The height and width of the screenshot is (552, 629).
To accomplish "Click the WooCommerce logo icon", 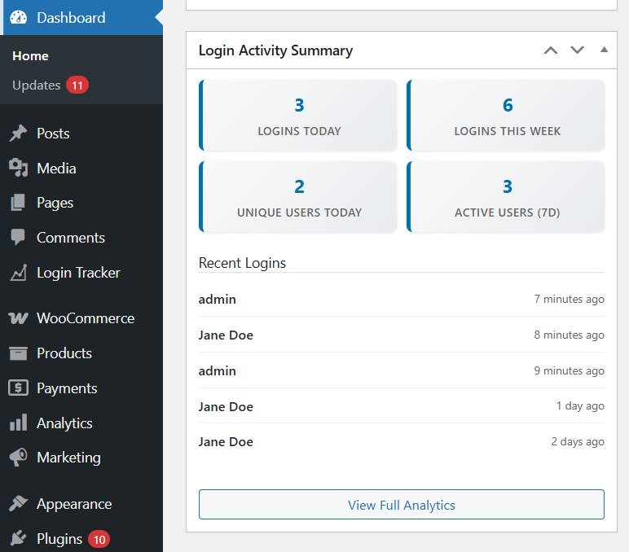I will point(18,318).
